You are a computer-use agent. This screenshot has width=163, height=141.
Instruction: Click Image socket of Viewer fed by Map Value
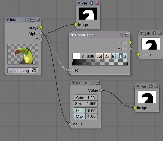tap(135, 108)
